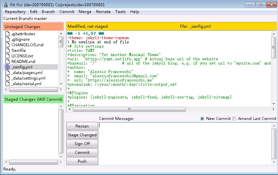Click the Rescan button

(x=82, y=126)
